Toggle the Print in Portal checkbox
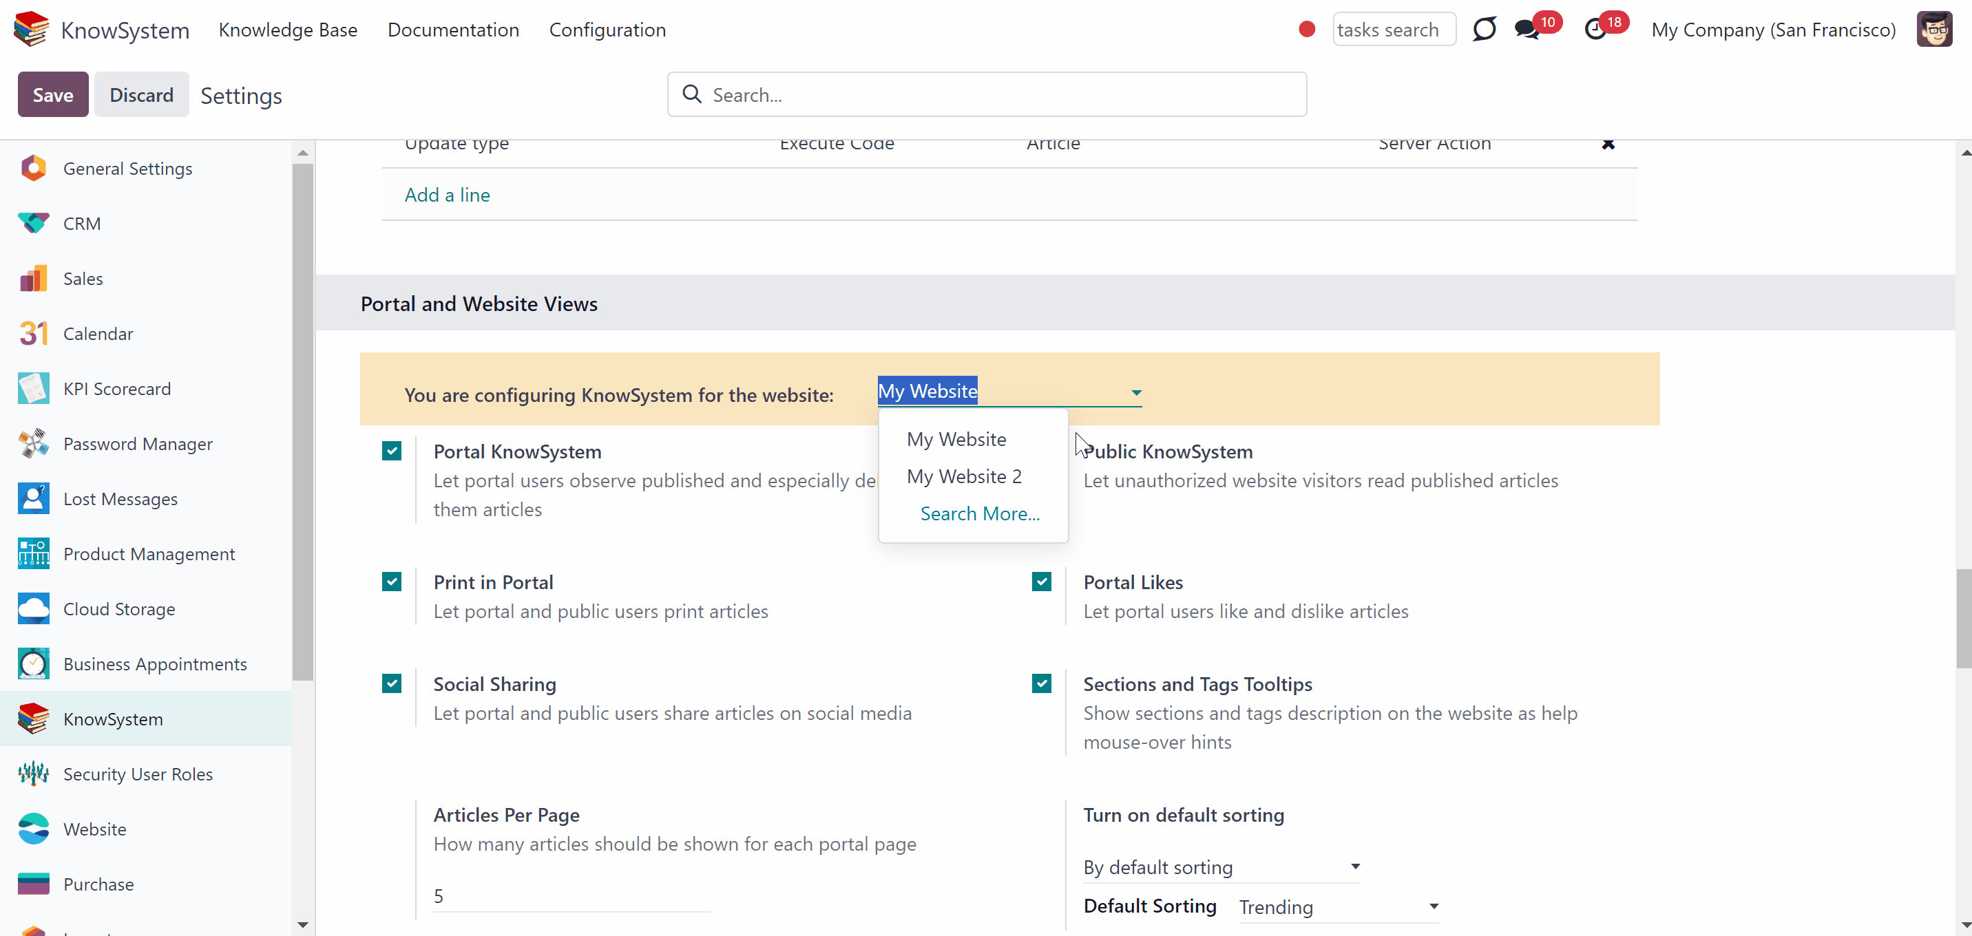The height and width of the screenshot is (936, 1972). point(391,582)
